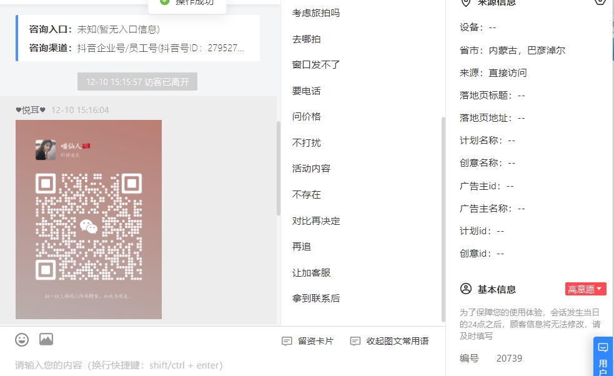Select quick reply 去哪拍
The width and height of the screenshot is (614, 376).
[x=306, y=39]
